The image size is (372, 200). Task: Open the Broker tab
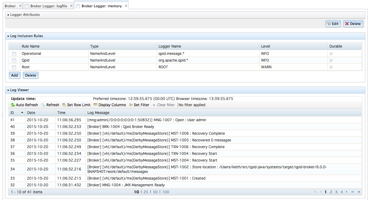point(10,6)
